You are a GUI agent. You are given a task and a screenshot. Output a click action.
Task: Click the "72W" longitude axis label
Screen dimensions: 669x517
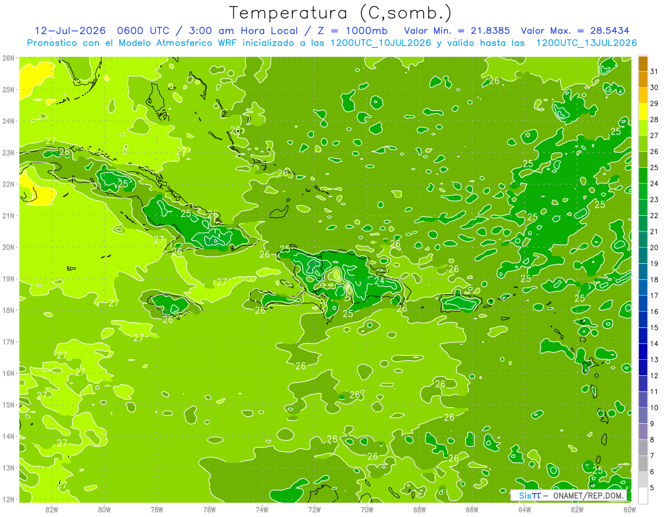click(x=314, y=509)
